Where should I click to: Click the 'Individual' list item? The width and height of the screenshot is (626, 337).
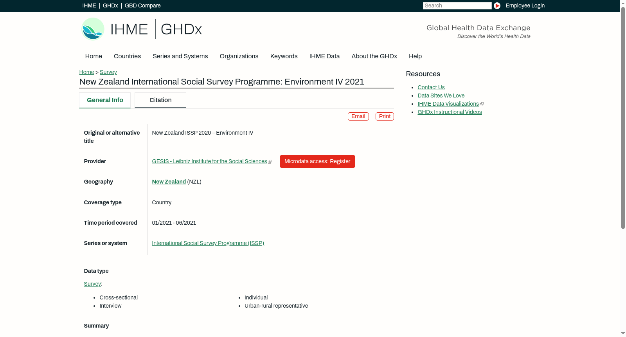click(256, 297)
